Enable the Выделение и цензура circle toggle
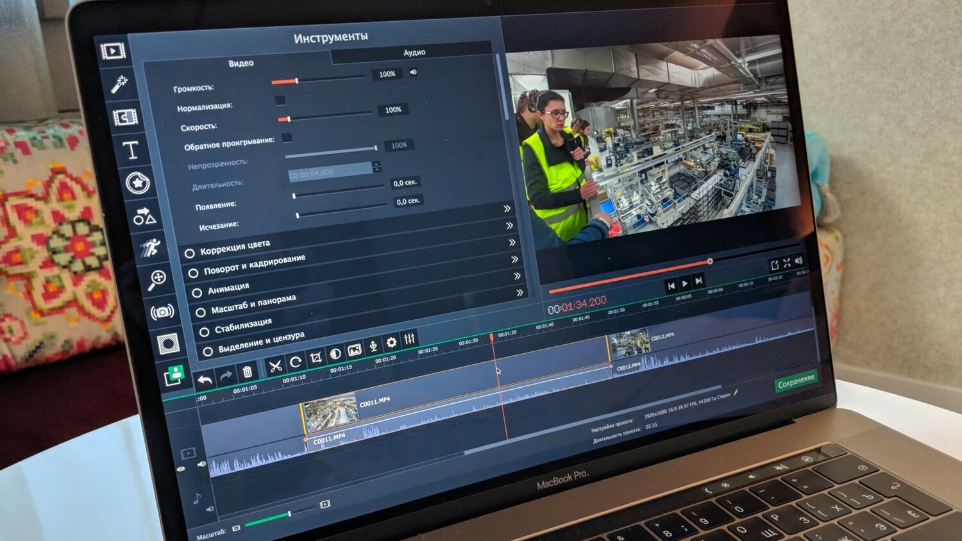The height and width of the screenshot is (541, 962). [x=208, y=351]
